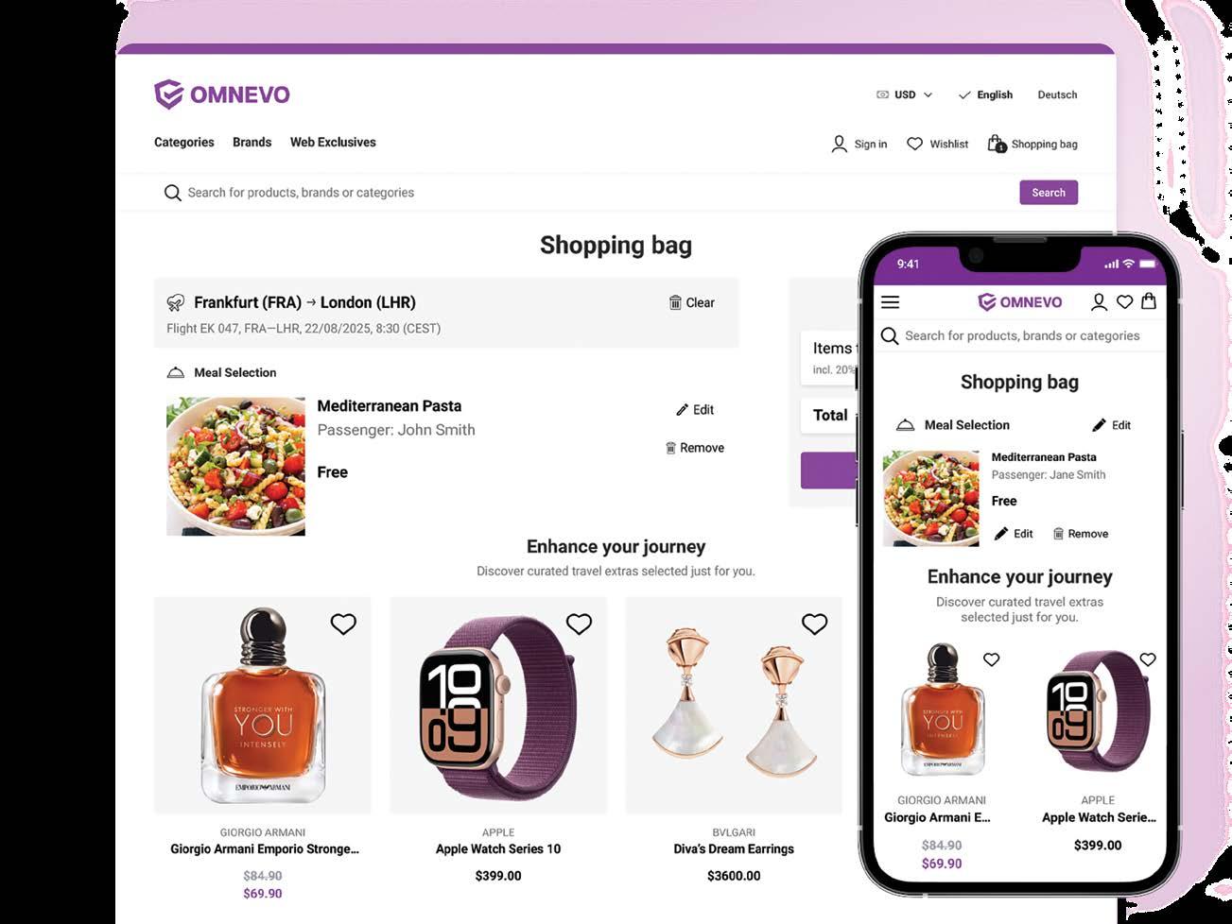
Task: Open the hamburger menu on the phone
Action: (x=890, y=302)
